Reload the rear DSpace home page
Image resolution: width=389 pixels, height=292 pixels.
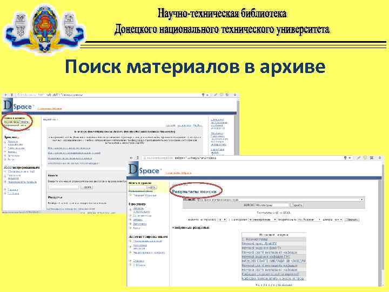11,95
